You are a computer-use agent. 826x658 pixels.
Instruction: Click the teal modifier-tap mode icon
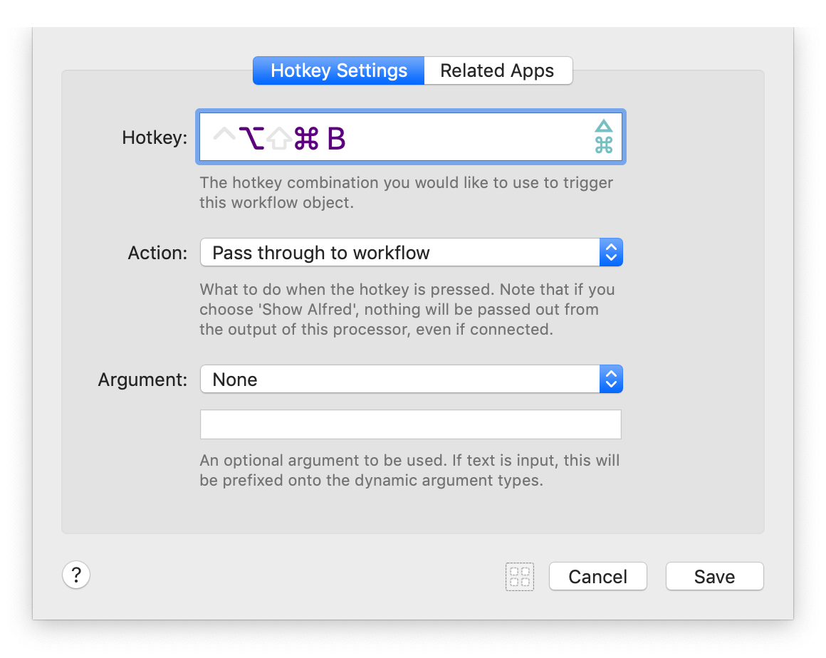tap(604, 137)
